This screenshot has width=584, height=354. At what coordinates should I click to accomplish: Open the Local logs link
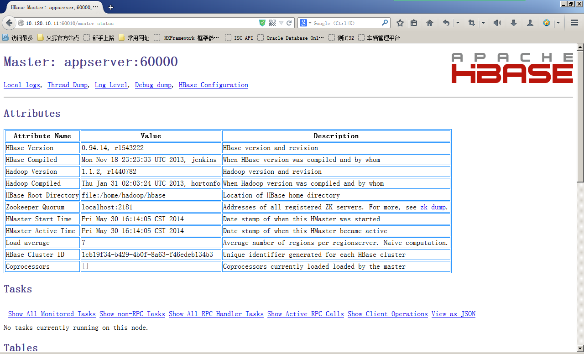pos(22,85)
